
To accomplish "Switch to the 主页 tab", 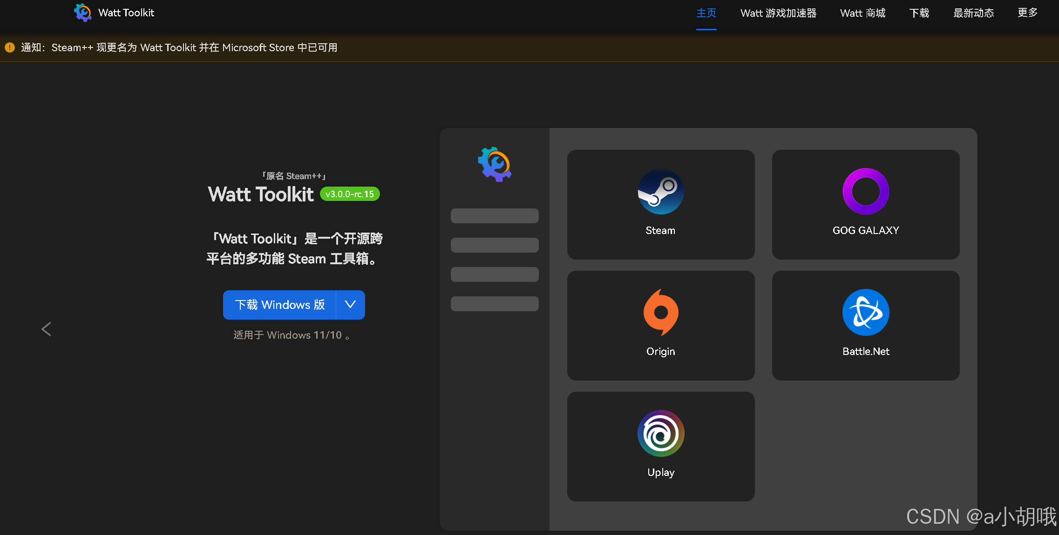I will tap(706, 13).
